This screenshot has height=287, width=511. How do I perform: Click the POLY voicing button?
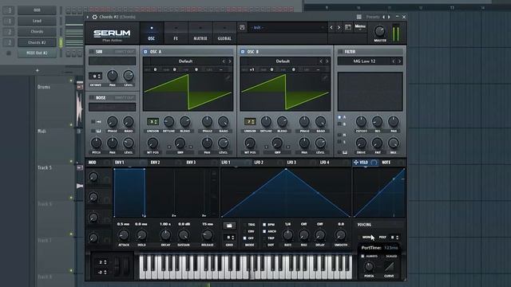click(382, 238)
